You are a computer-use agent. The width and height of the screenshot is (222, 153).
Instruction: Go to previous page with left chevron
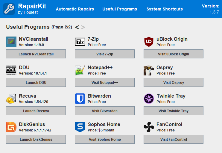77,27
